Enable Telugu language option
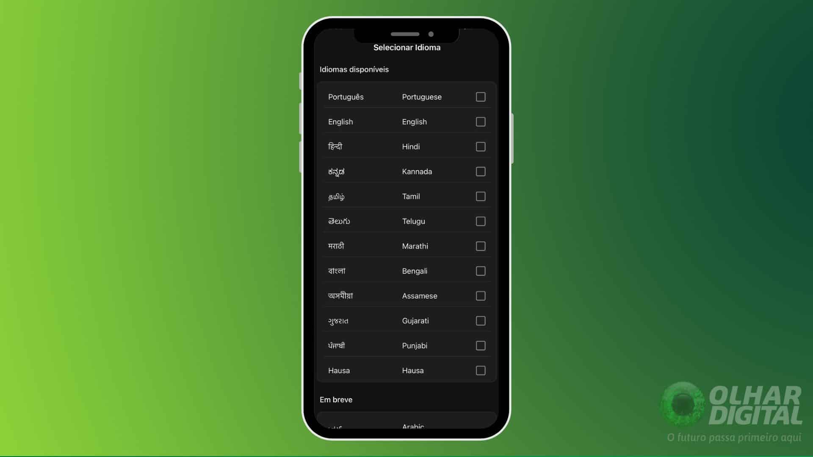The width and height of the screenshot is (813, 457). click(x=480, y=221)
